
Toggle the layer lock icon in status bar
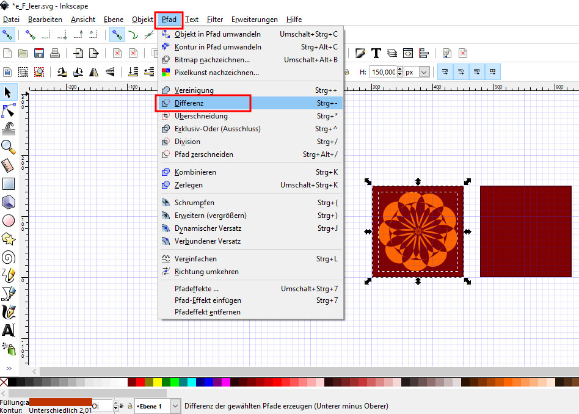click(129, 406)
